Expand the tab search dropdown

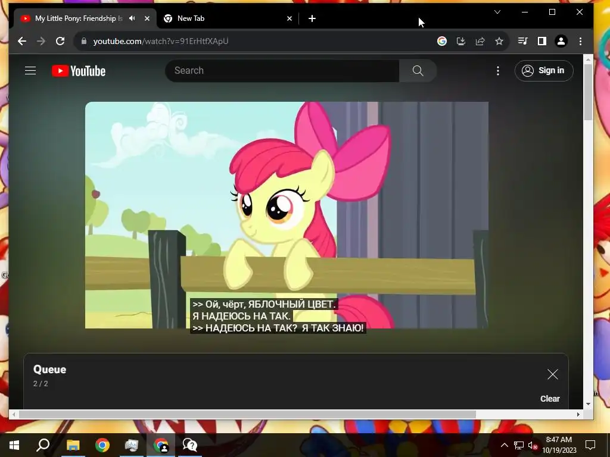(497, 12)
